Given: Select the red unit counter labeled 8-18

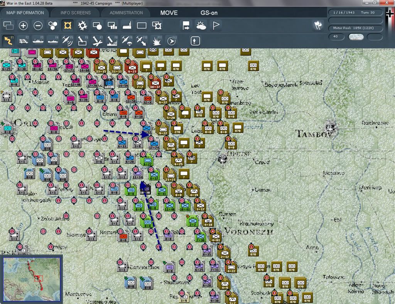Looking at the screenshot, I should [138, 113].
